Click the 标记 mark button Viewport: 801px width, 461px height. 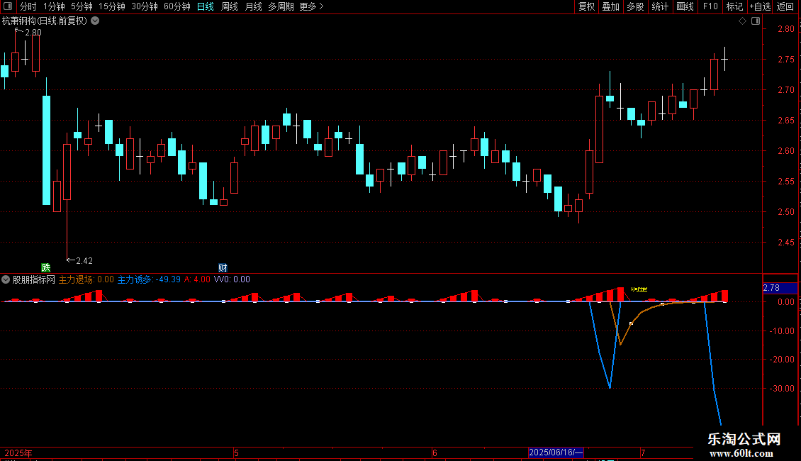click(x=734, y=6)
